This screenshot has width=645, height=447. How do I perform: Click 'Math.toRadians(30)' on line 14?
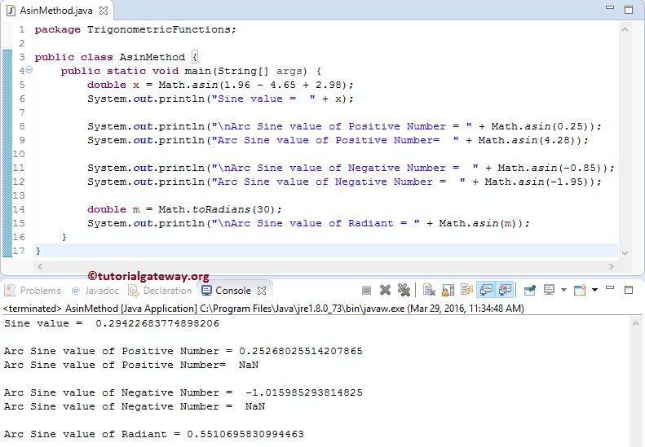tap(217, 209)
